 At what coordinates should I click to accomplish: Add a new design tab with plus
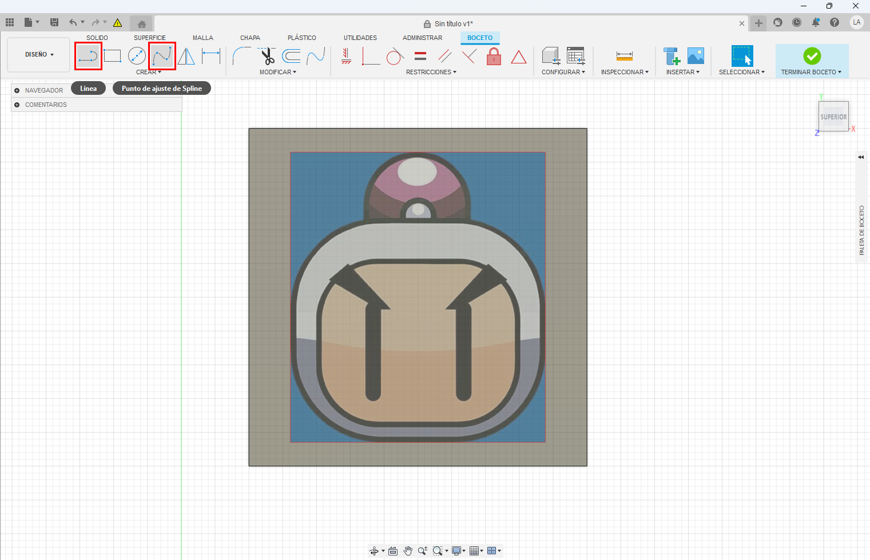pyautogui.click(x=758, y=23)
